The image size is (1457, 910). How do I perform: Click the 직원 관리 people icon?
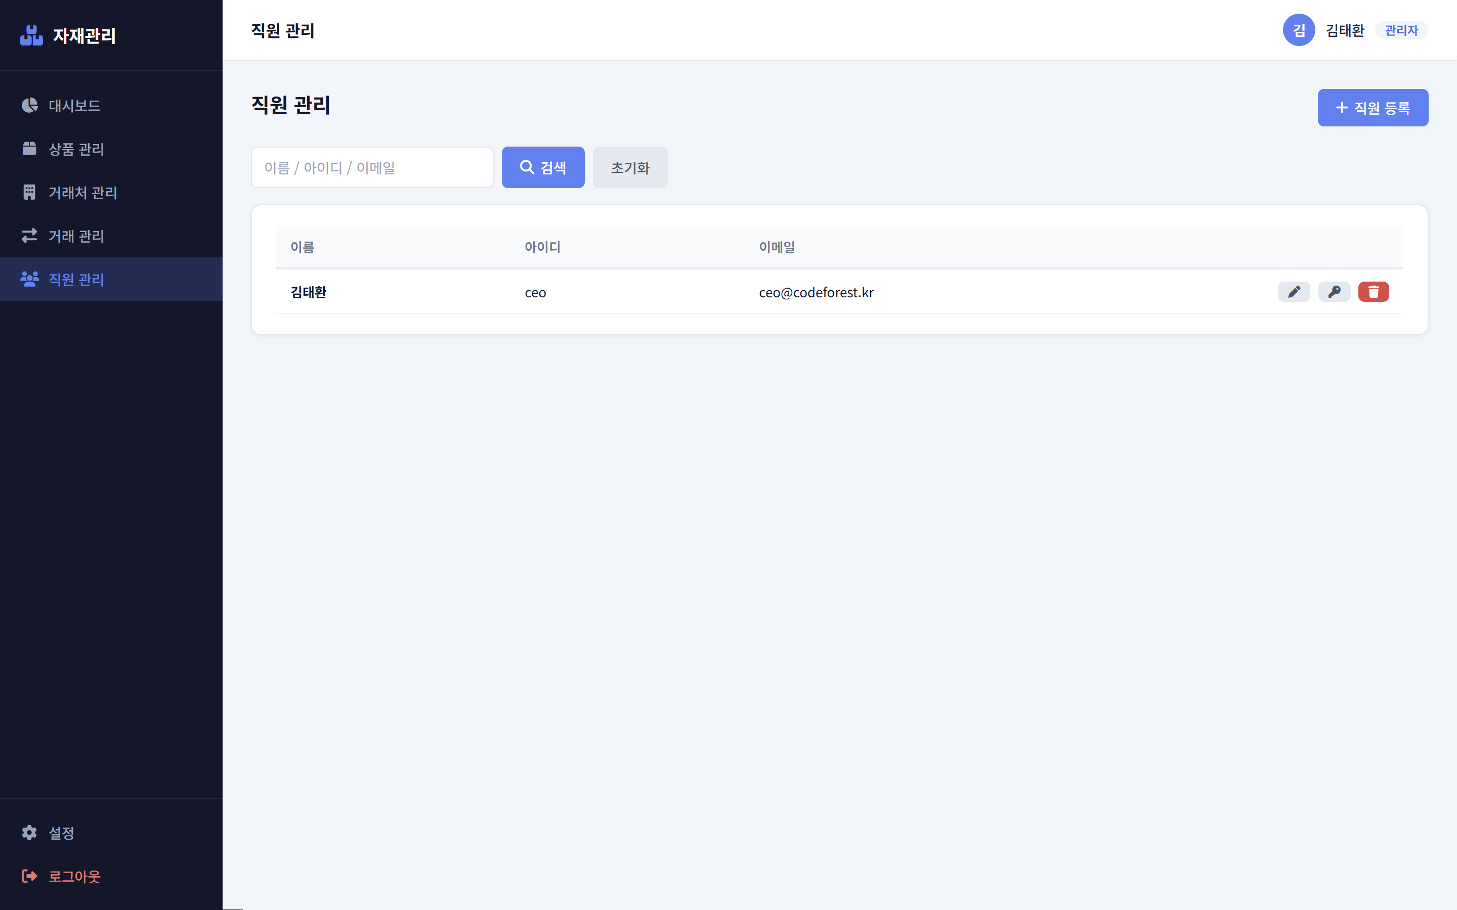click(29, 279)
